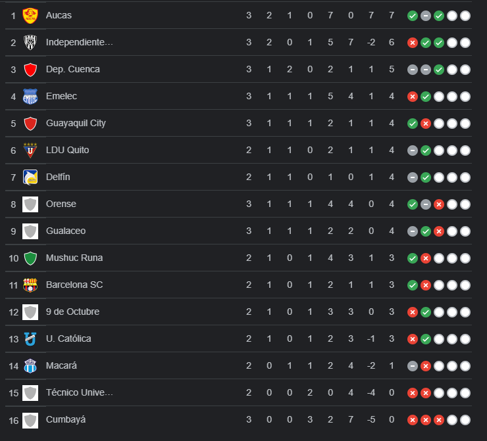This screenshot has height=441, width=487.
Task: Open the Guayaquil City team link
Action: tap(76, 123)
